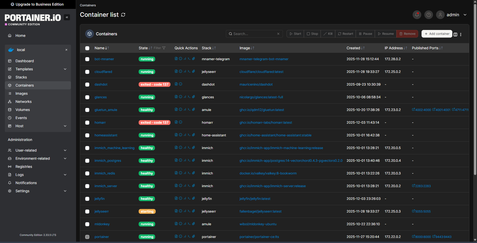This screenshot has width=477, height=243.
Task: Expand the Templates sidebar section
Action: click(65, 69)
